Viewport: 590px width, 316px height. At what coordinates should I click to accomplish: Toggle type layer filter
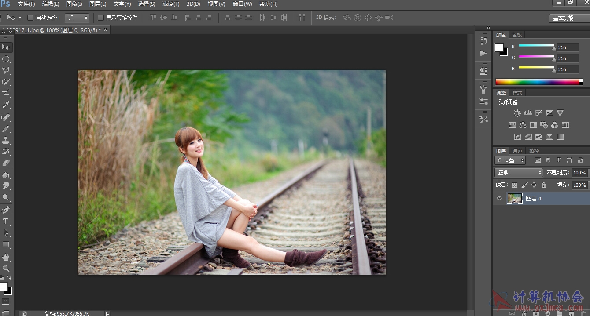pos(559,160)
